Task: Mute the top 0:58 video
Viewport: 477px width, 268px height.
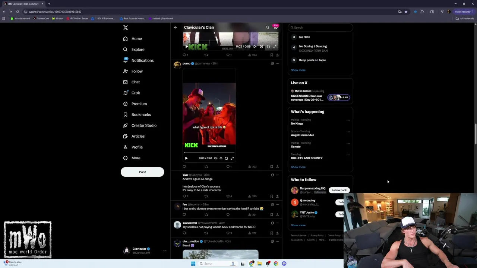Action: click(x=255, y=47)
